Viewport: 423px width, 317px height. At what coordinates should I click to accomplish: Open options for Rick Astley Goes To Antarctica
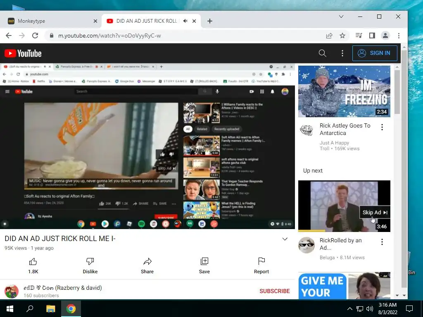[382, 127]
